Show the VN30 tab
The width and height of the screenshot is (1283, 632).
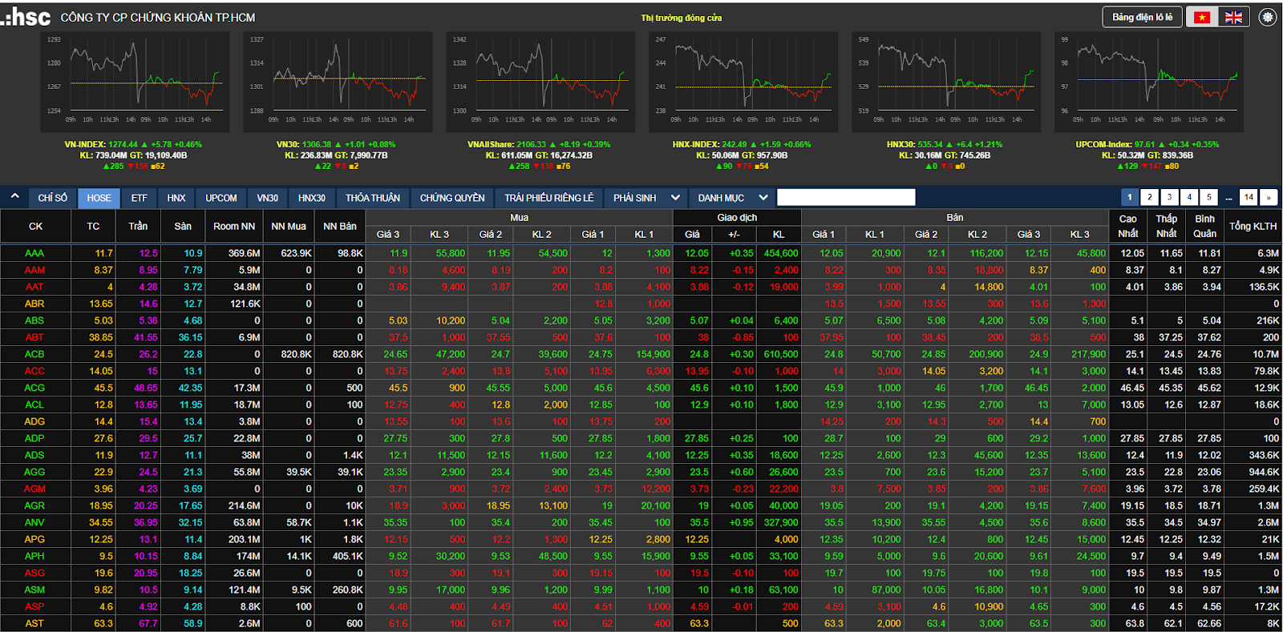coord(268,198)
